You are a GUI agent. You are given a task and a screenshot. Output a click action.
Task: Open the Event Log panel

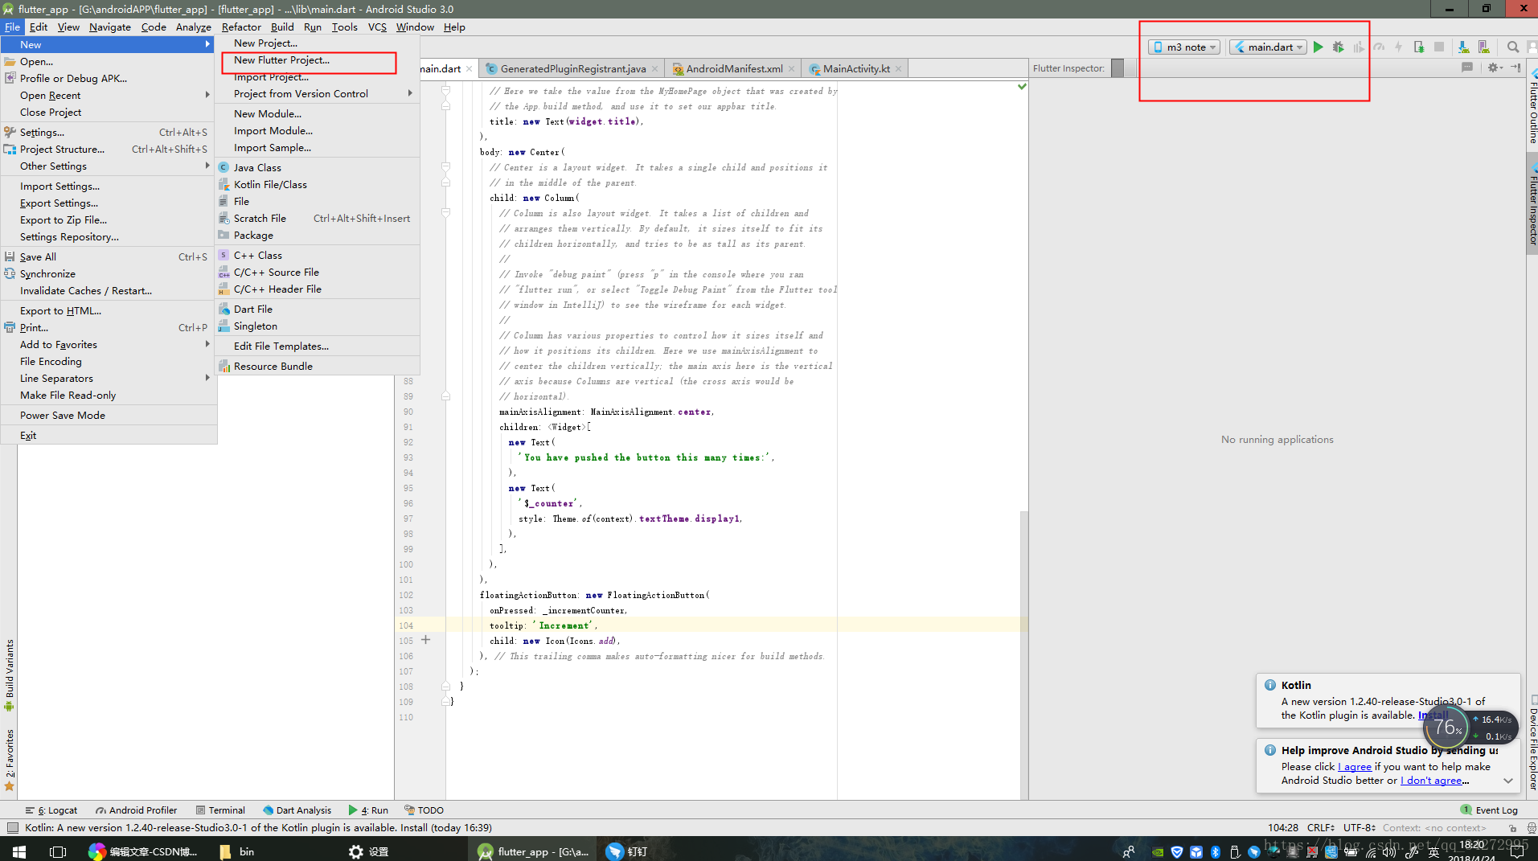click(x=1489, y=810)
